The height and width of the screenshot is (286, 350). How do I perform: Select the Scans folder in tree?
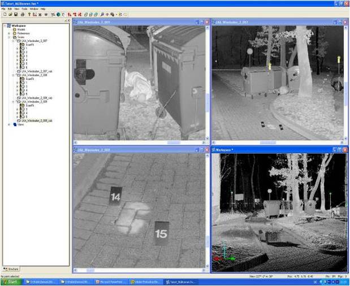[x=21, y=37]
